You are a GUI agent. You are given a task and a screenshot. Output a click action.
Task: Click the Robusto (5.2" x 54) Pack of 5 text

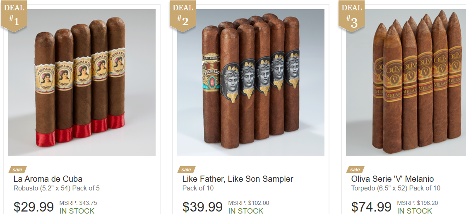click(x=56, y=188)
